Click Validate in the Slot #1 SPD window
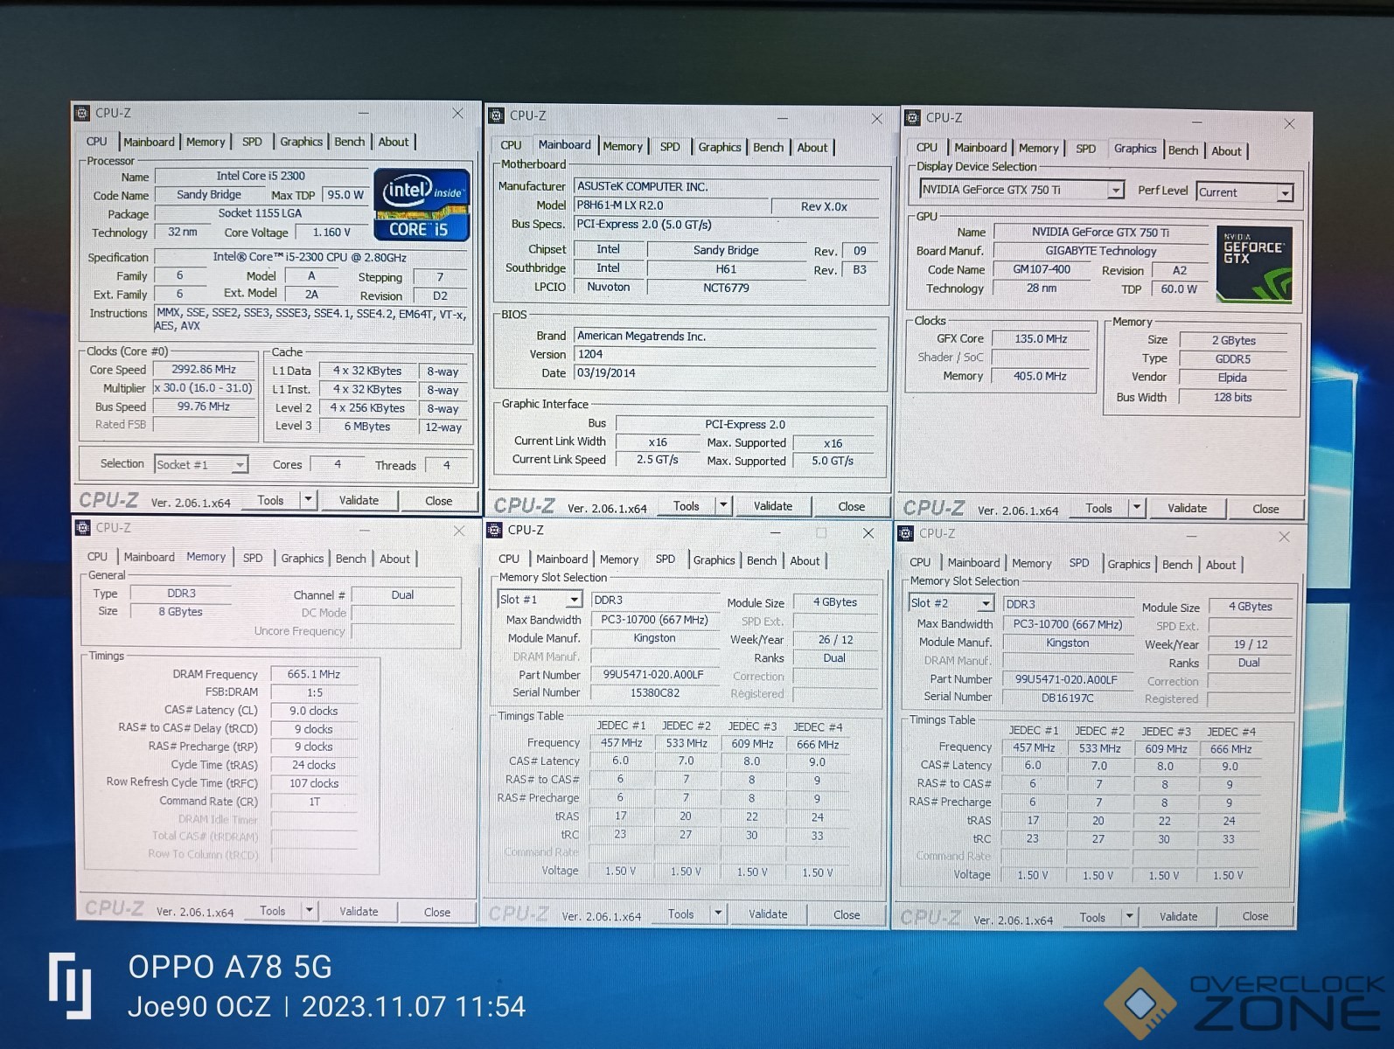 tap(768, 914)
